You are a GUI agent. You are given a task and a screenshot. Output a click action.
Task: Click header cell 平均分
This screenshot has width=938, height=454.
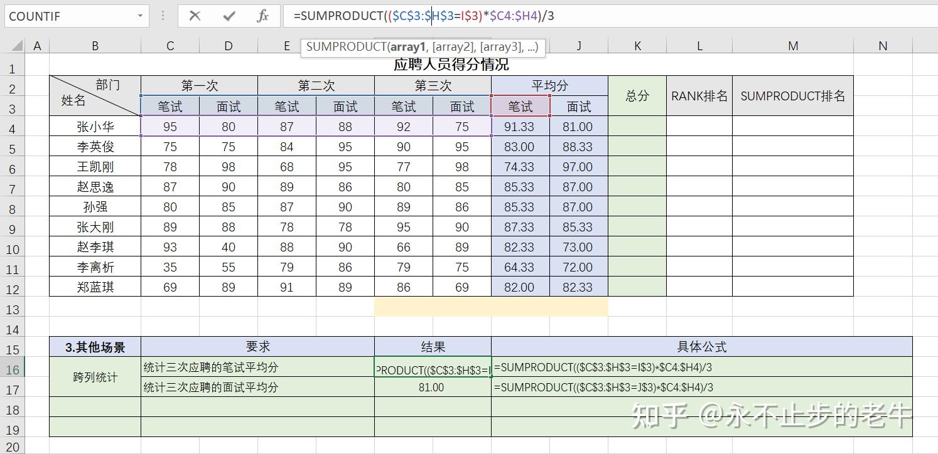[549, 86]
